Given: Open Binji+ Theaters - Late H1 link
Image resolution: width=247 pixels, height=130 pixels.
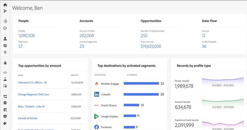Looking at the screenshot, I should 31,107.
